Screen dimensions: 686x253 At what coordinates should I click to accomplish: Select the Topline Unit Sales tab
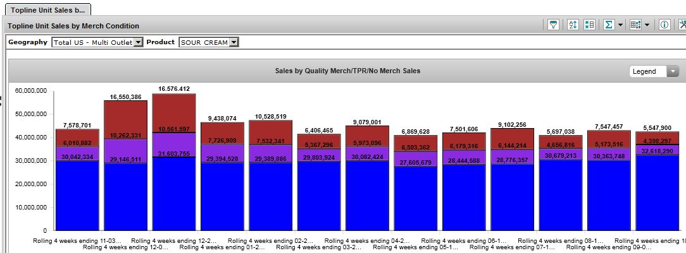47,10
